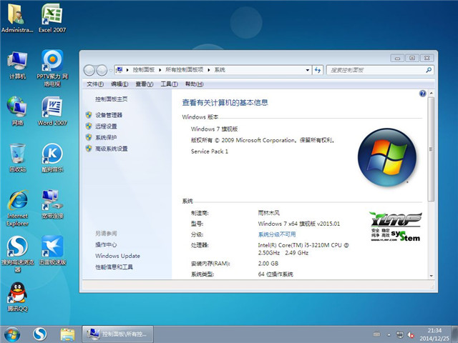458x343 pixels.
Task: Expand arrow after 所有控制面板项 breadcrumb
Action: 209,70
